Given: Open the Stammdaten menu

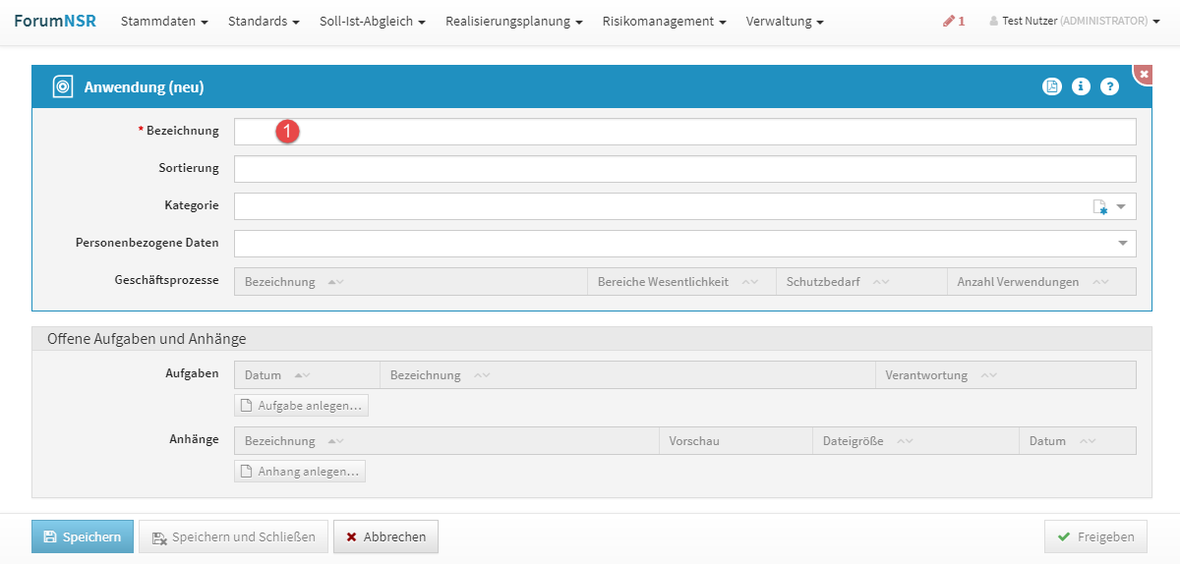Looking at the screenshot, I should pos(164,21).
